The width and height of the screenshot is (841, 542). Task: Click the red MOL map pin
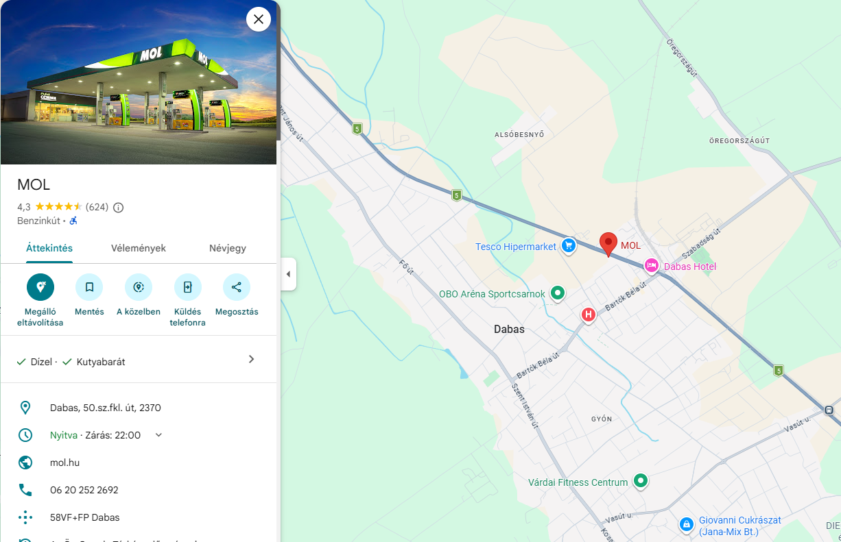pyautogui.click(x=608, y=245)
